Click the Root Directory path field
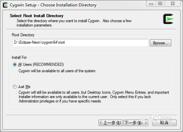 (81, 43)
